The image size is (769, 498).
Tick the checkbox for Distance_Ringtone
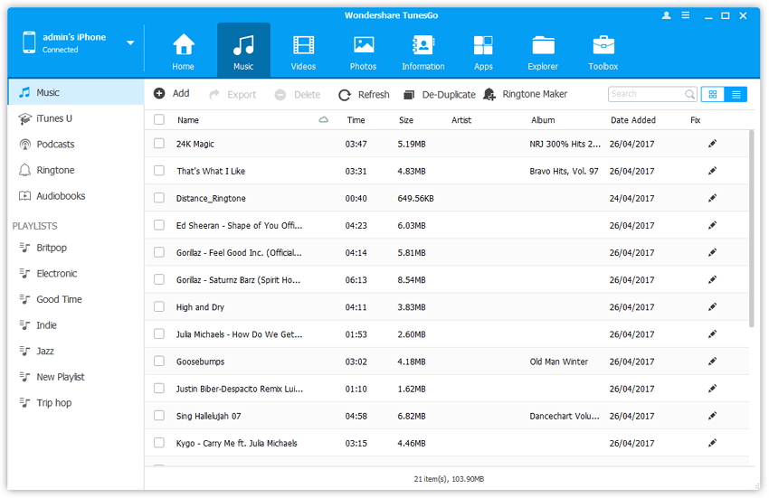pyautogui.click(x=159, y=198)
